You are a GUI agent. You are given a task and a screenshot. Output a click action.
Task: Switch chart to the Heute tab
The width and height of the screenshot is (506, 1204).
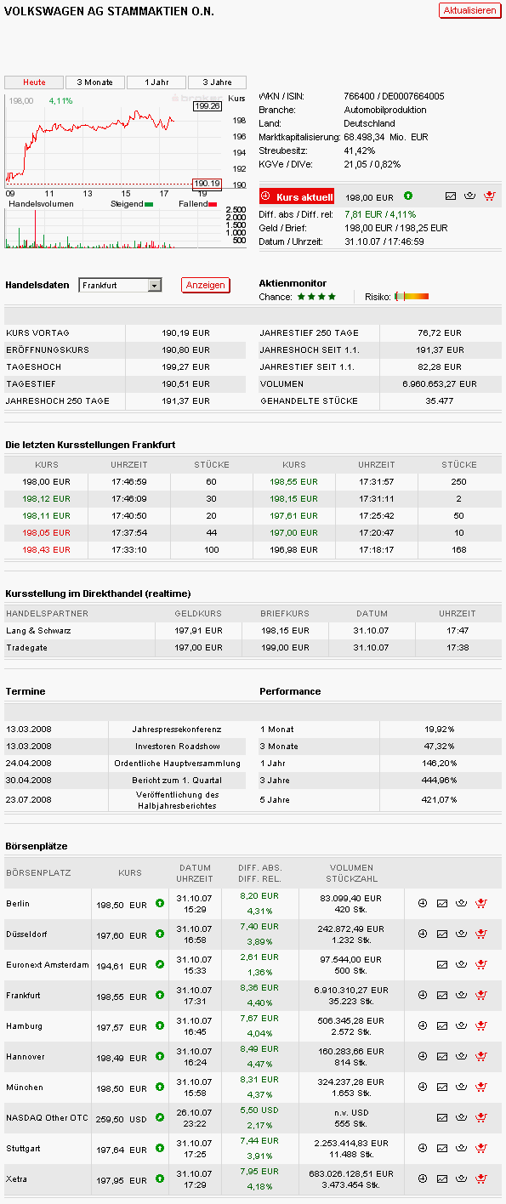click(x=34, y=82)
